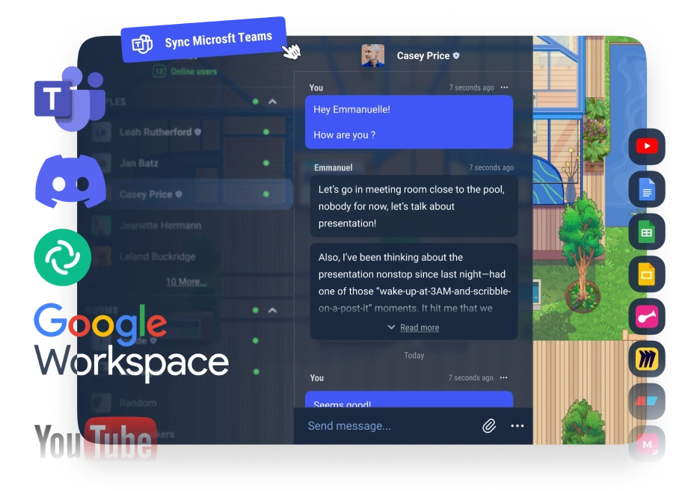Viewport: 688px width, 491px height.
Task: Click the meeting room message from Emmanuel
Action: tap(414, 206)
